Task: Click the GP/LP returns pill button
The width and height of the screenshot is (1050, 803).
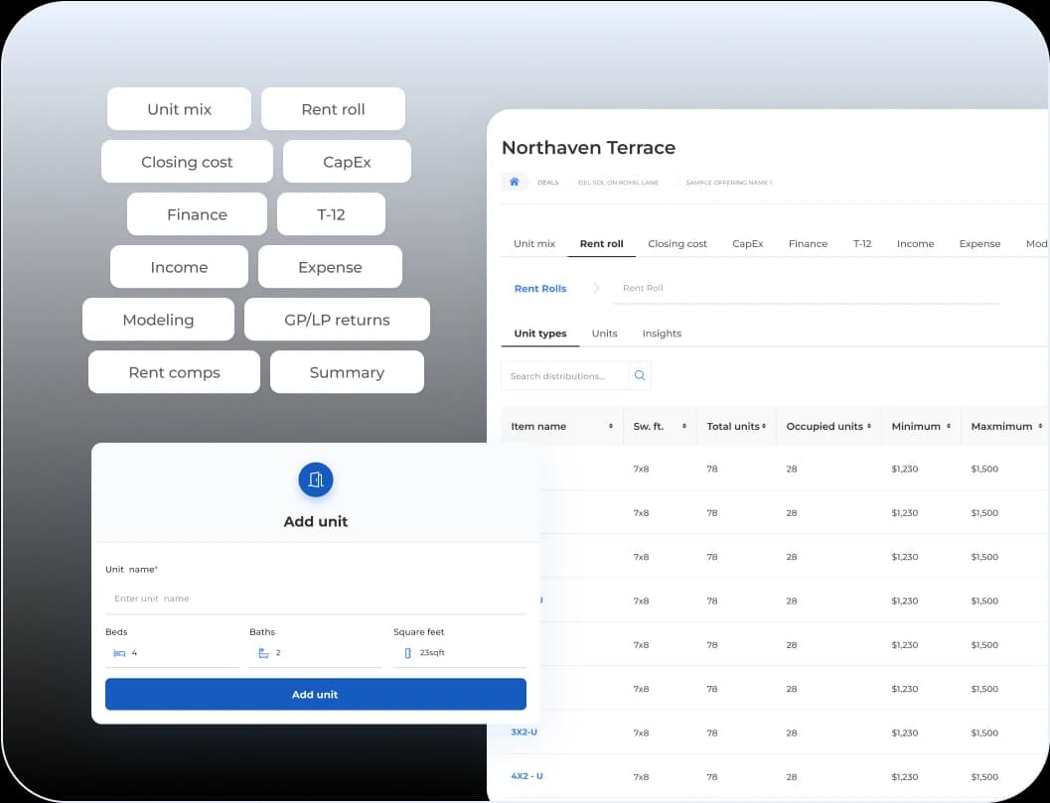Action: [x=337, y=320]
